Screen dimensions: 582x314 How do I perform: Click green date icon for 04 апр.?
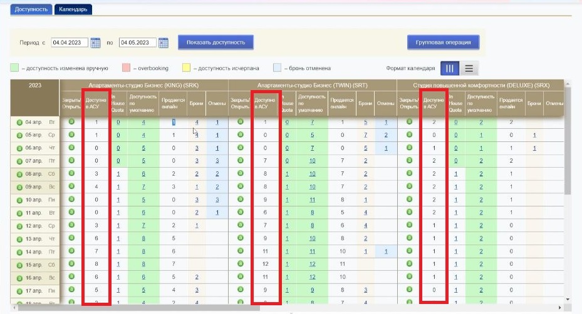pos(19,123)
